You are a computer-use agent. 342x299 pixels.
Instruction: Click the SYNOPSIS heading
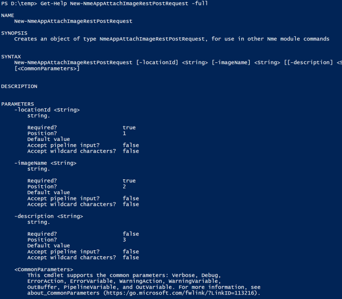pos(15,33)
